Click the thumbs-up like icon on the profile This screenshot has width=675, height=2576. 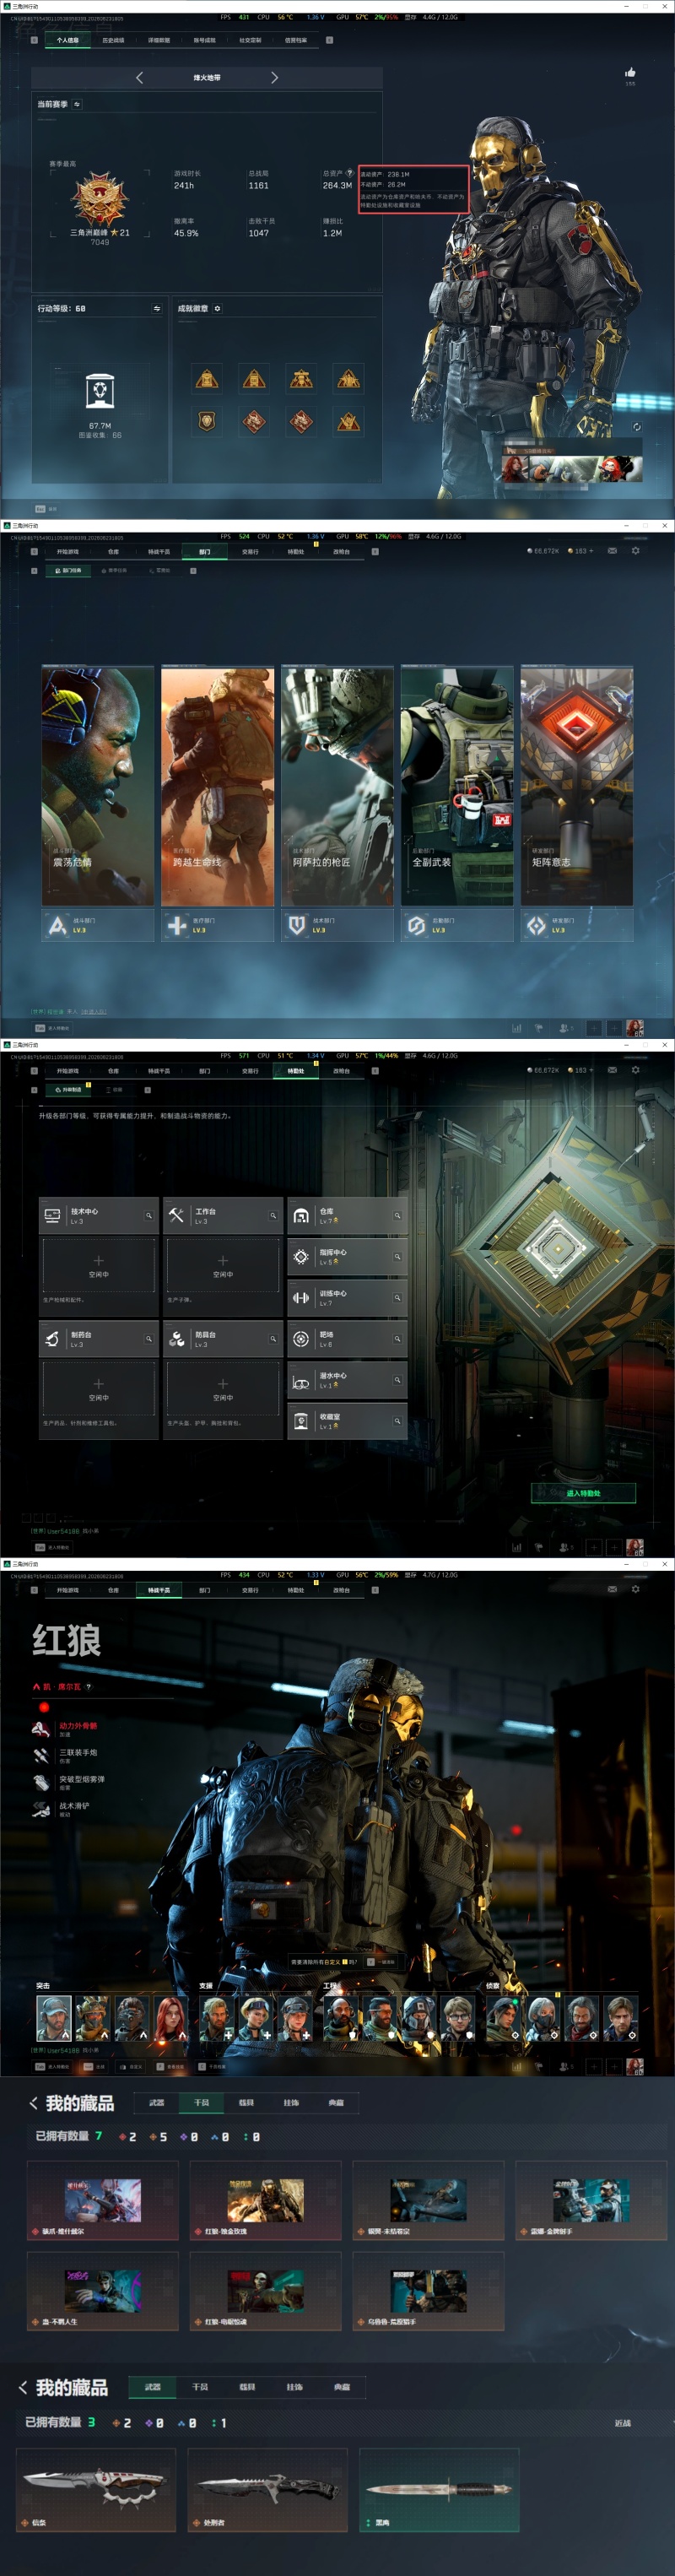[630, 72]
